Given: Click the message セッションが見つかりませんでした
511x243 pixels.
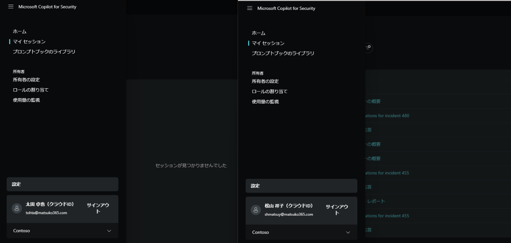Looking at the screenshot, I should [x=191, y=165].
